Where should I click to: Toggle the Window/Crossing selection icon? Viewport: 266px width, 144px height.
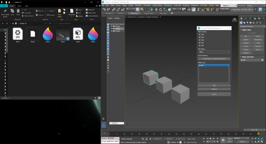click(151, 9)
